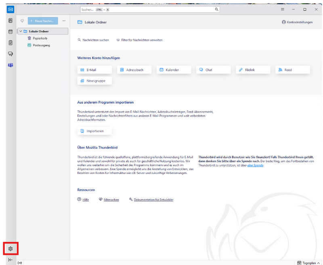Click the Lokale Ordner header folder icon

[80, 22]
